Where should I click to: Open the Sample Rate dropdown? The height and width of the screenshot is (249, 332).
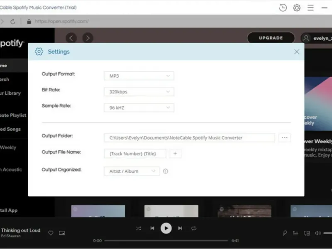tap(139, 107)
